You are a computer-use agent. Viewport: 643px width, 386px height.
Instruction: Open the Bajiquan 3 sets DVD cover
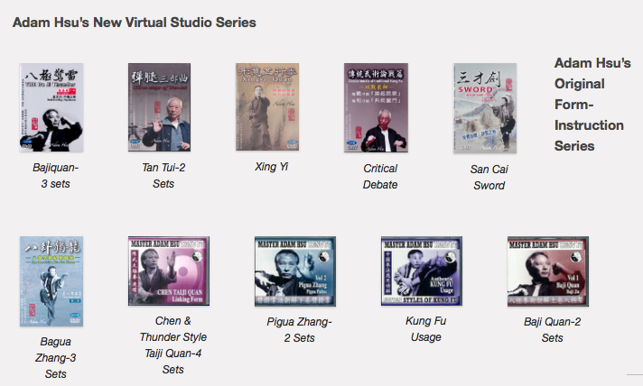coord(51,107)
